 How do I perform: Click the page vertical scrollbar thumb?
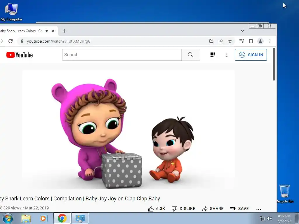274,64
